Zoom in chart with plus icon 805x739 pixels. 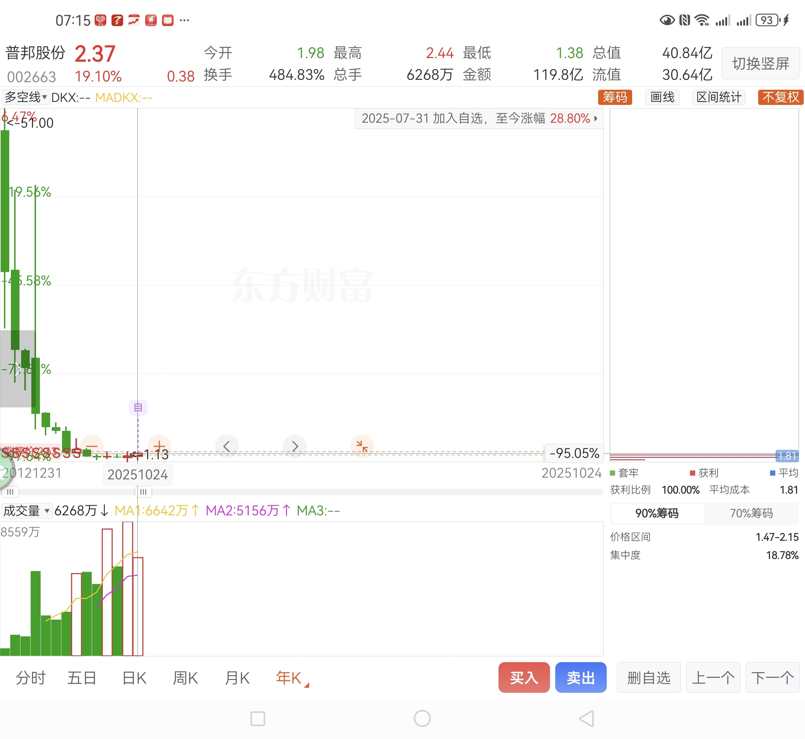click(x=159, y=446)
